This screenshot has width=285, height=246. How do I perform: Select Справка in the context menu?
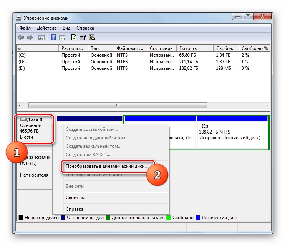75,209
